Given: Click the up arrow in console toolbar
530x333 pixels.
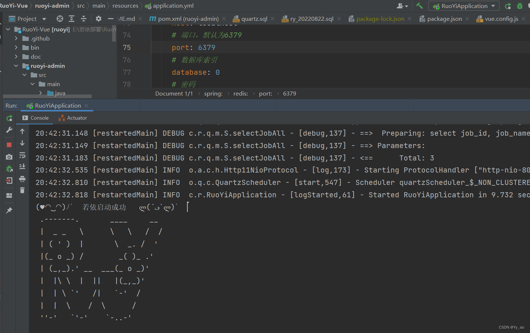Looking at the screenshot, I should 22,131.
